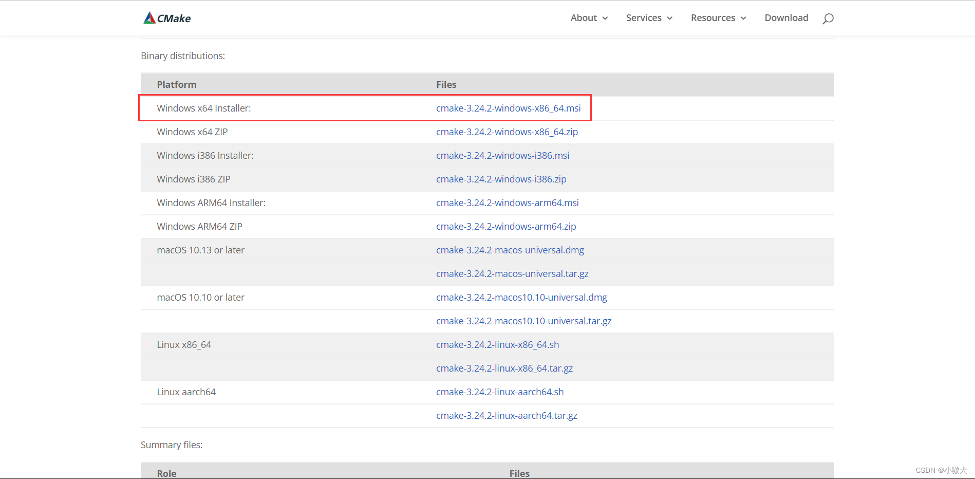Select the 'macOS 10.13 or later' text
The height and width of the screenshot is (479, 975).
201,250
